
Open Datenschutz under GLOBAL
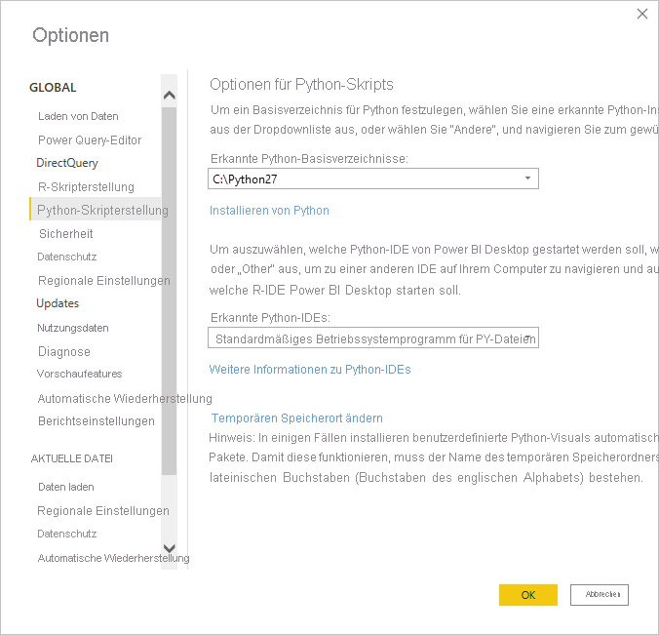point(67,257)
